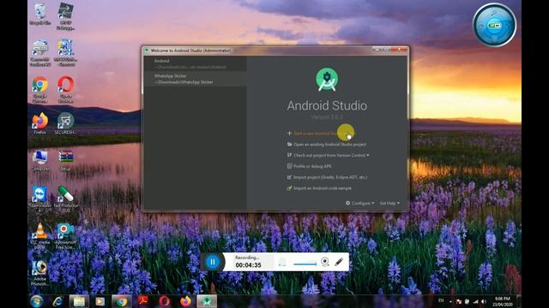549x308 pixels.
Task: Open the Net Protector 2020 shortcut
Action: pyautogui.click(x=66, y=199)
